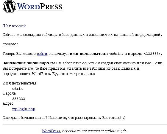Open the wp-login.php address link
The image size is (167, 134).
[24, 109]
